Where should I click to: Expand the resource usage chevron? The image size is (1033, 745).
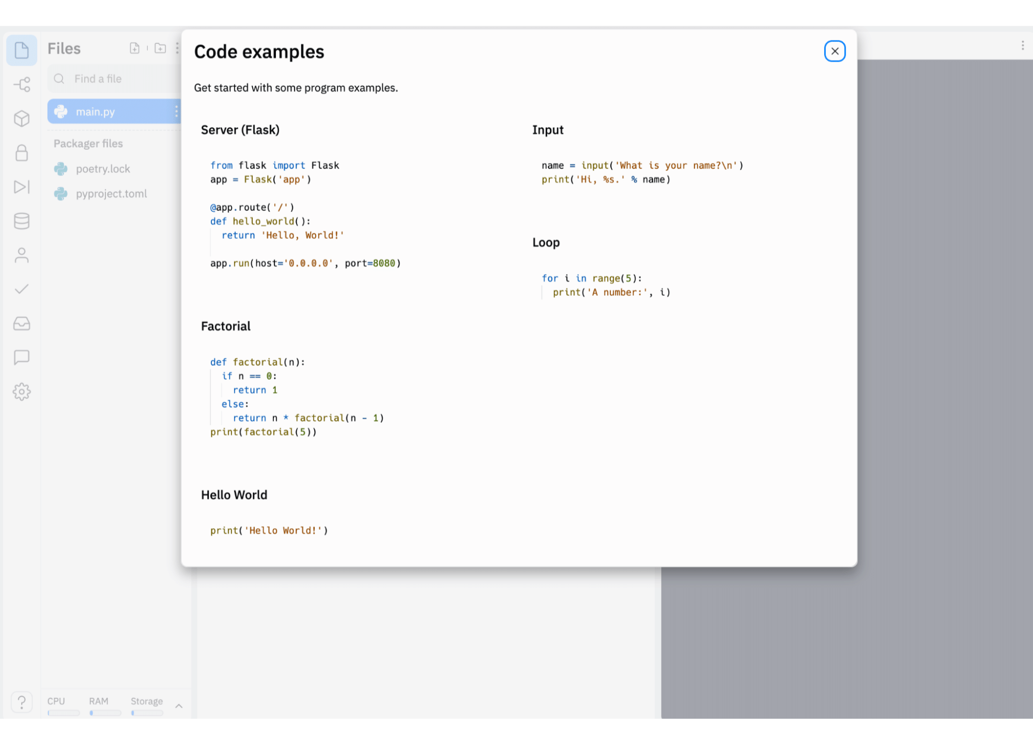pos(179,706)
